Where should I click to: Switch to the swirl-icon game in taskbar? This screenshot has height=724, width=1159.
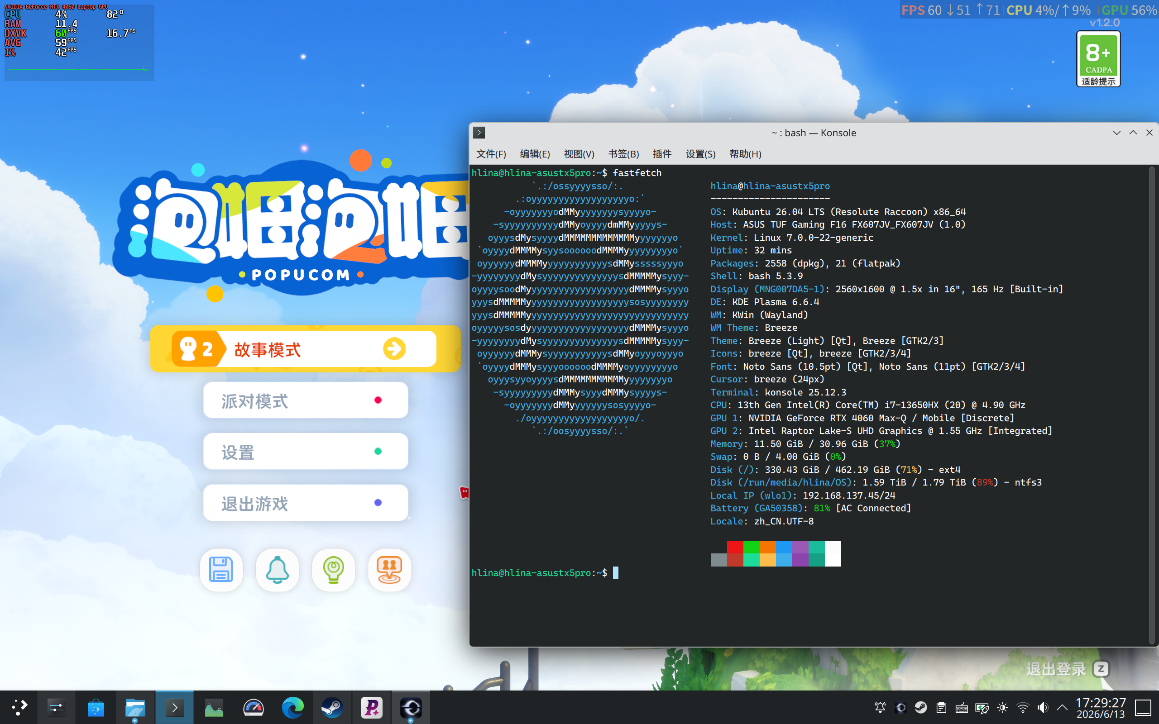[x=411, y=707]
